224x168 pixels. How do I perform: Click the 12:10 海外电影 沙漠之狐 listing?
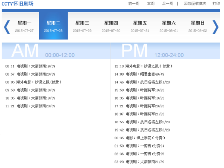coord(143,66)
